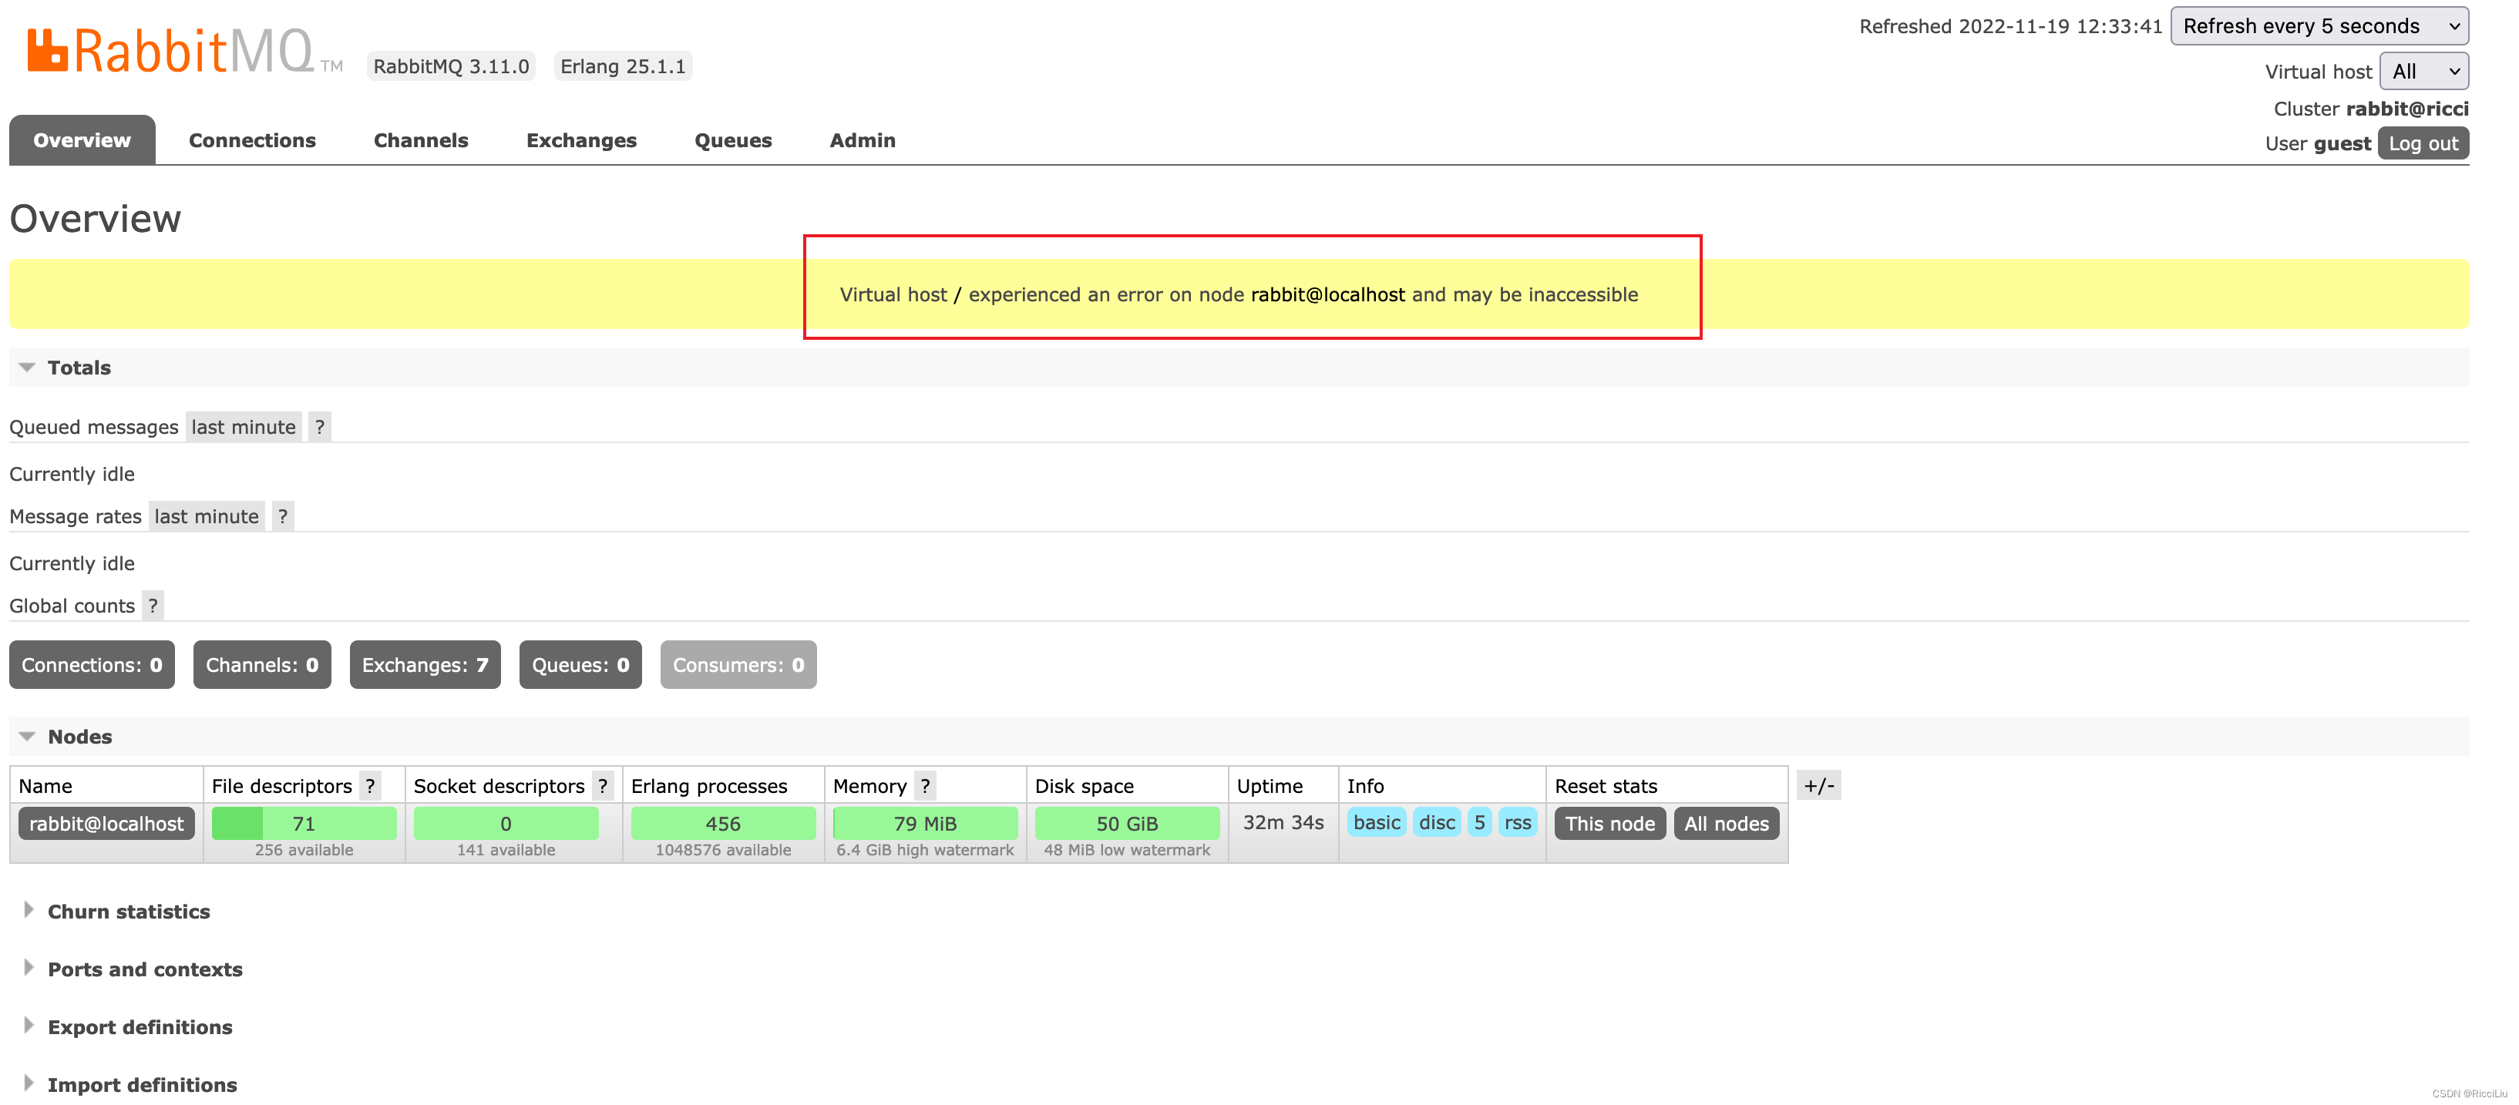Switch to the Queues tab
Screen dimensions: 2519x1105
coord(733,139)
